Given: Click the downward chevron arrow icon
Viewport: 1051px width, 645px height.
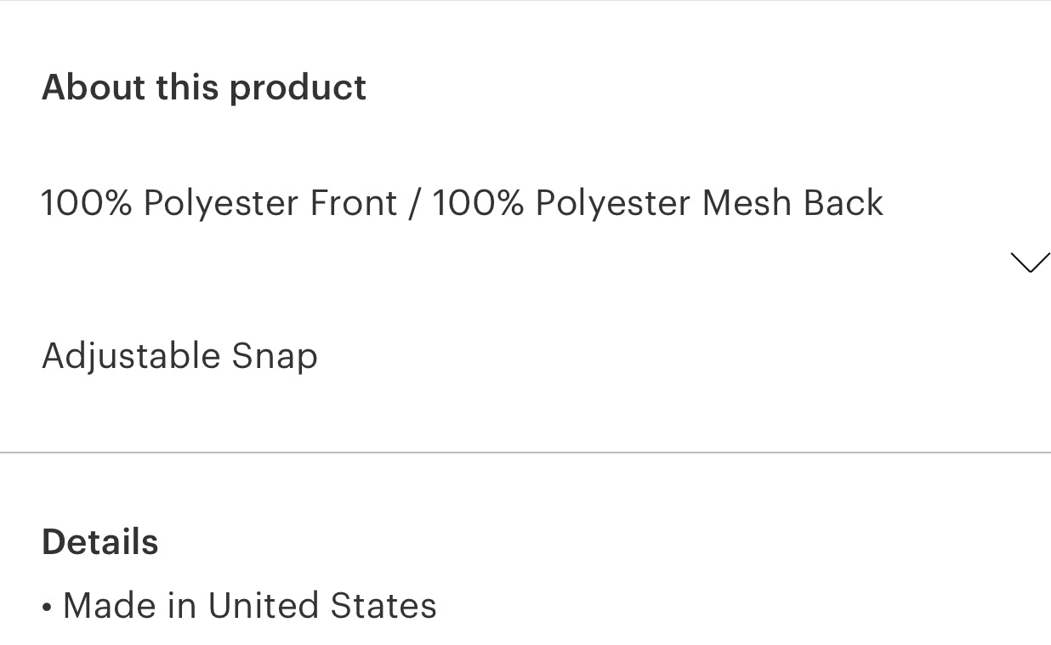Looking at the screenshot, I should click(x=1030, y=263).
